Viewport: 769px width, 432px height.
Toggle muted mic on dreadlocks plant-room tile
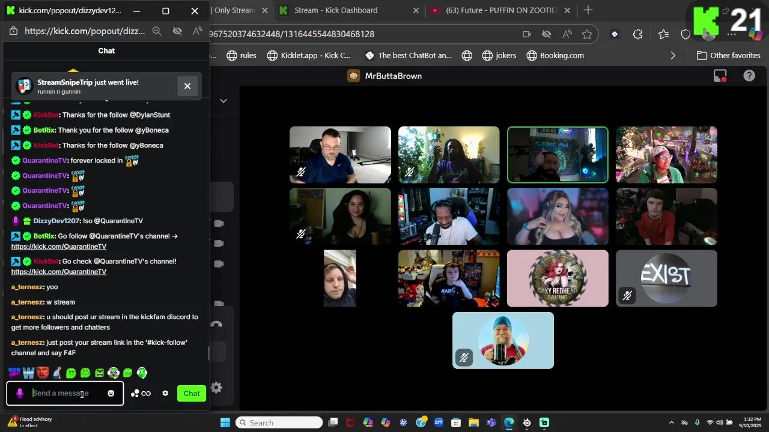(410, 172)
